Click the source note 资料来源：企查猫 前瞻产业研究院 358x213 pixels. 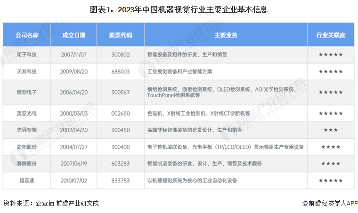pyautogui.click(x=51, y=203)
